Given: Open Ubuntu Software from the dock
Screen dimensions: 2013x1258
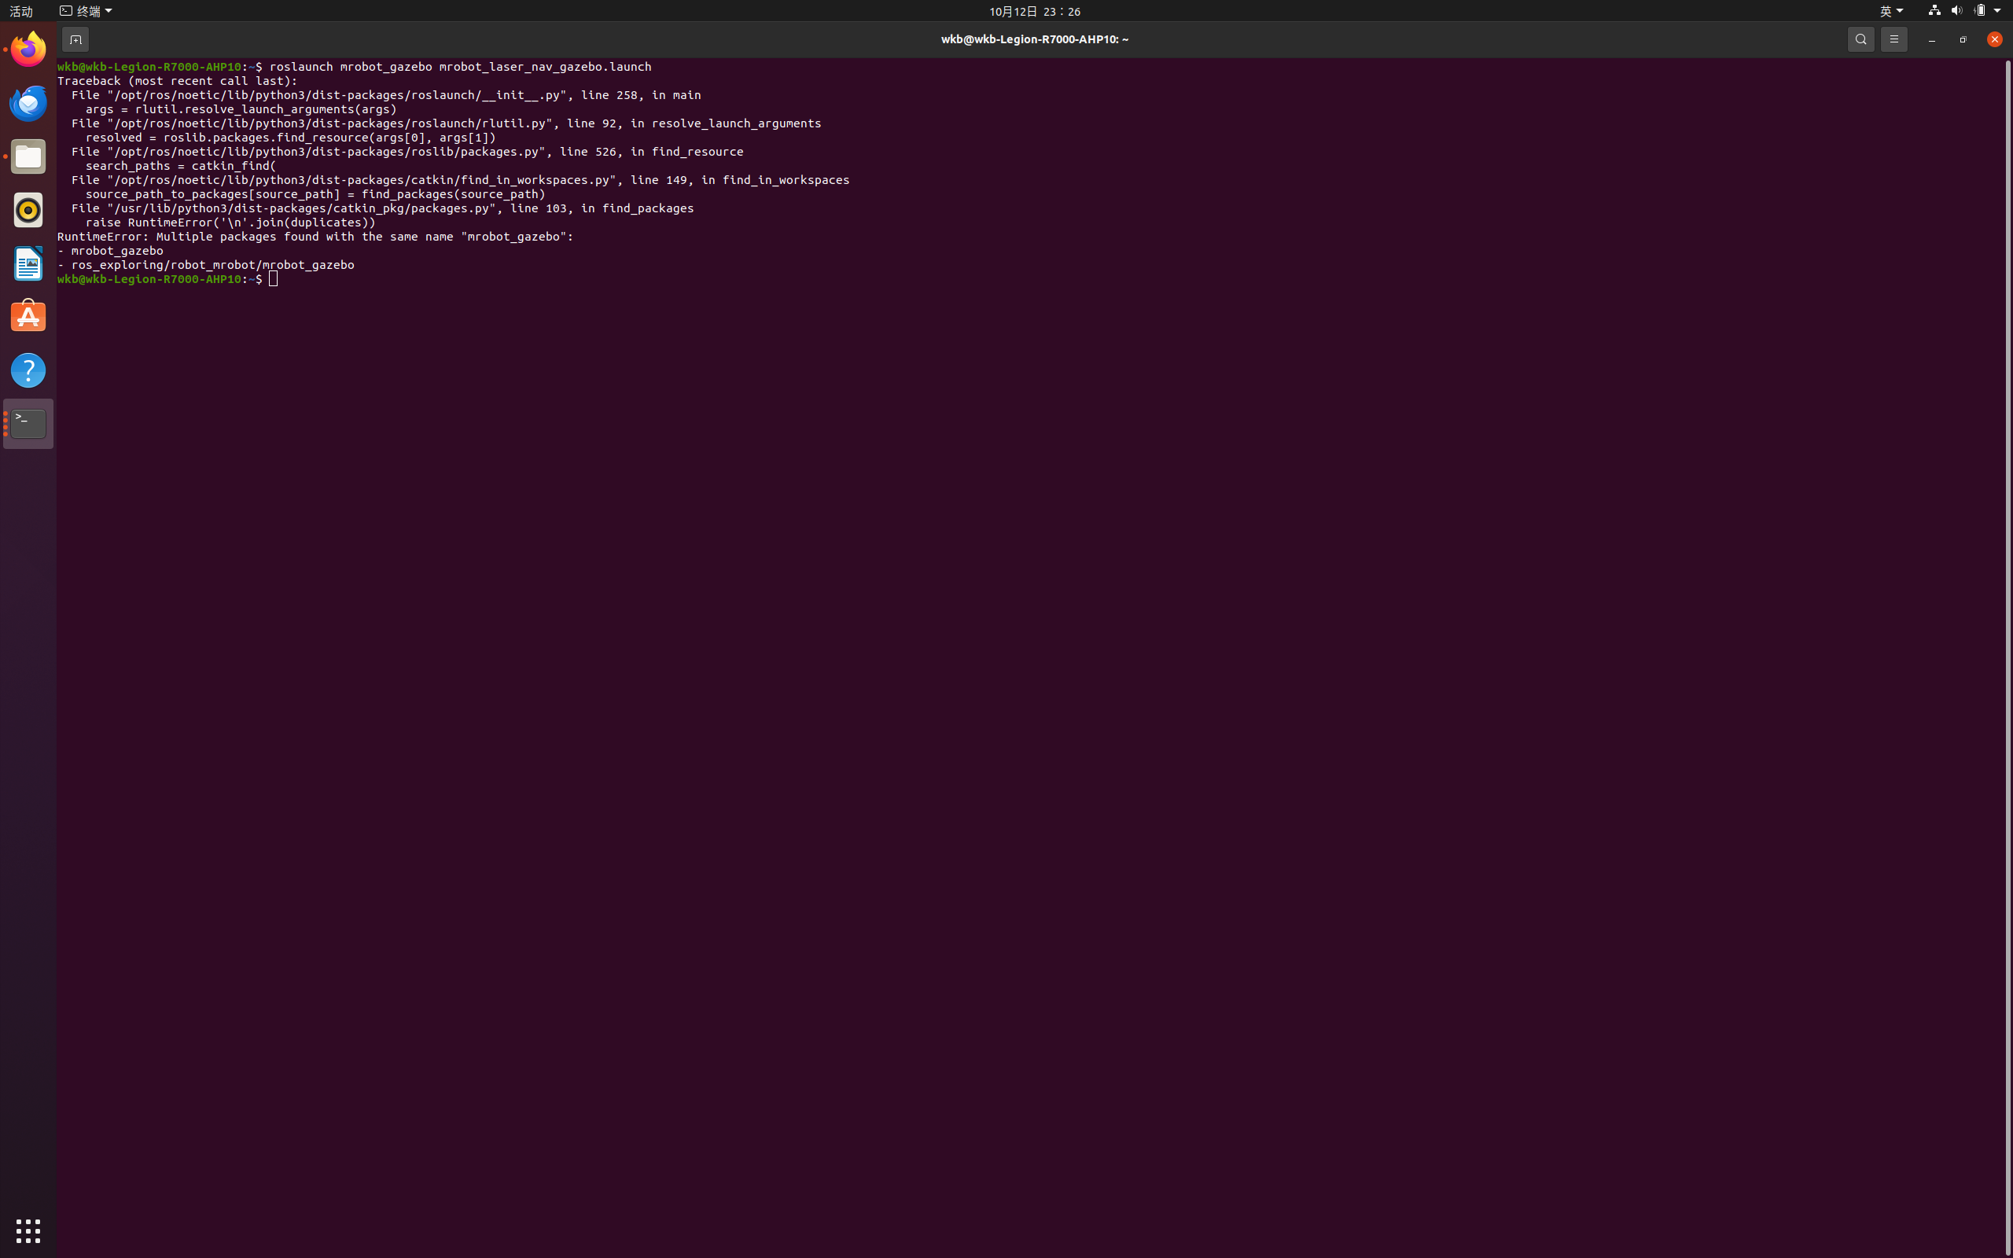Looking at the screenshot, I should (x=28, y=317).
